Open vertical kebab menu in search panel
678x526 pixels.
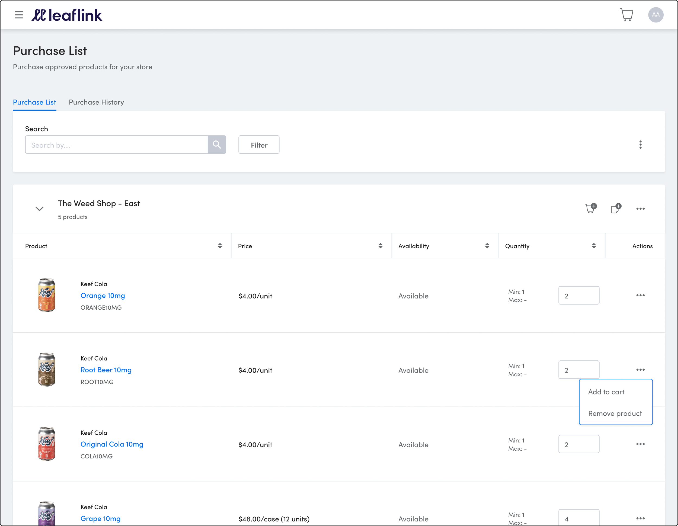(640, 145)
